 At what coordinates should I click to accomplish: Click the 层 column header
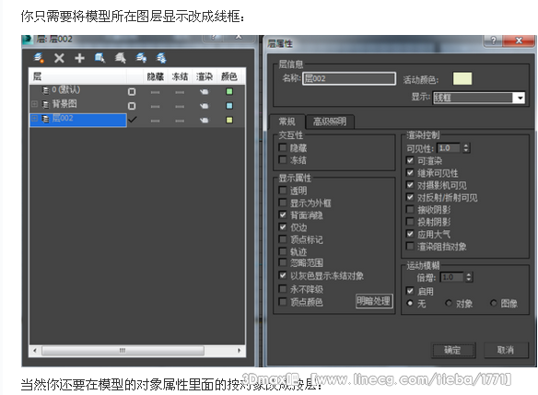click(x=78, y=76)
